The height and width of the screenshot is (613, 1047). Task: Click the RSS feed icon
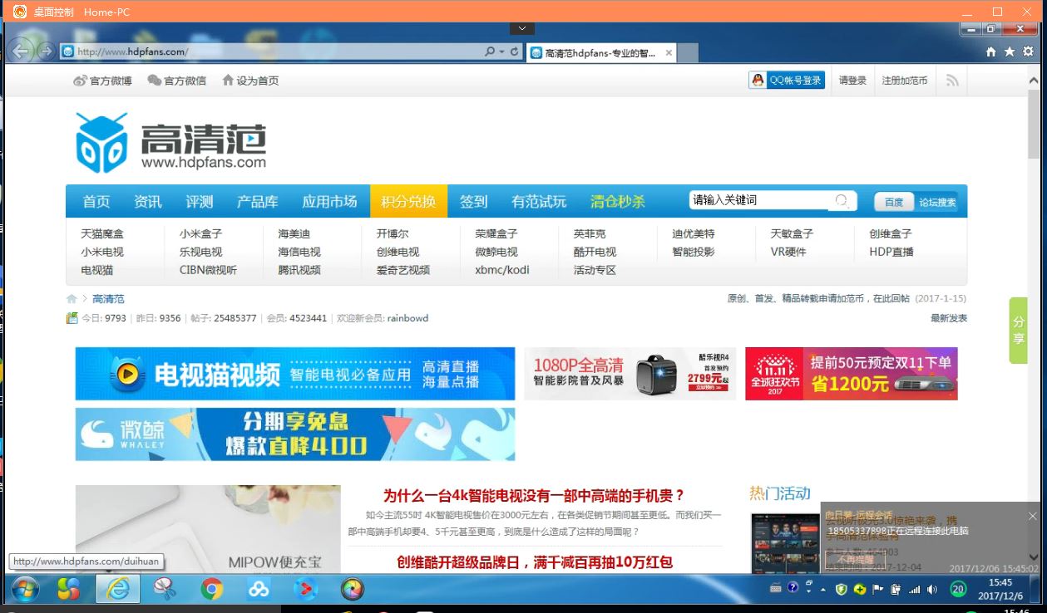[x=952, y=81]
